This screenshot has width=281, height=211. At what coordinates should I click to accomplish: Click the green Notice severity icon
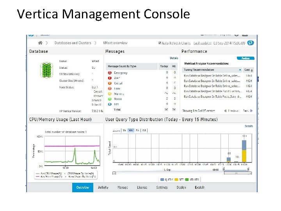pyautogui.click(x=110, y=99)
